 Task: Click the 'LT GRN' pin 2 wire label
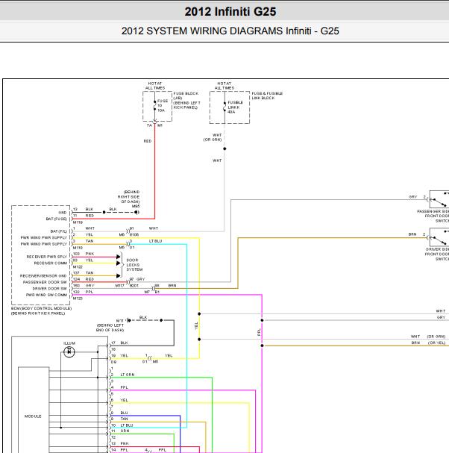coord(128,375)
